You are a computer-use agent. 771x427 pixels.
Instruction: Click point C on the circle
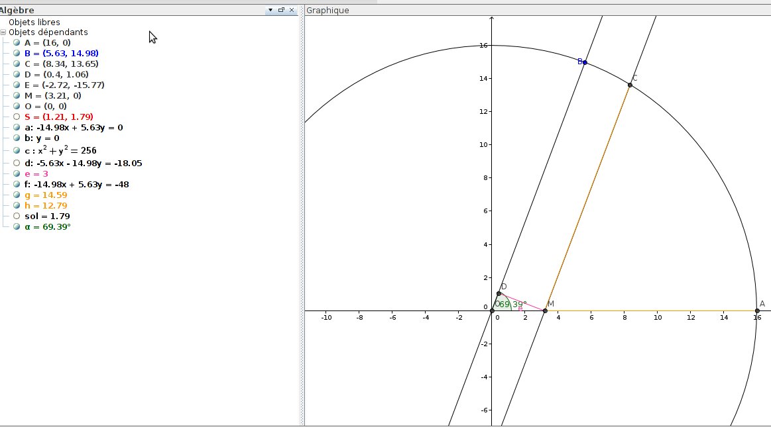[630, 85]
